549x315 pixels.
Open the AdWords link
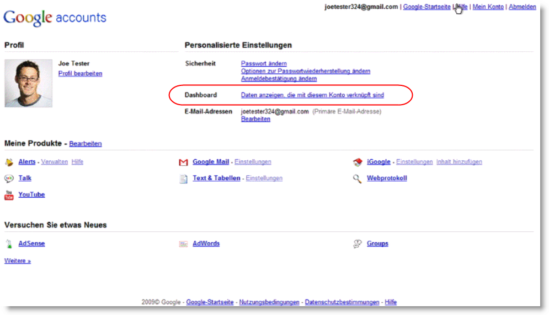click(x=206, y=243)
